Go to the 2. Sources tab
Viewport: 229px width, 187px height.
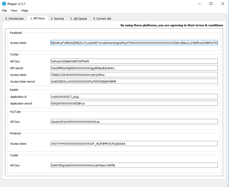pyautogui.click(x=58, y=19)
